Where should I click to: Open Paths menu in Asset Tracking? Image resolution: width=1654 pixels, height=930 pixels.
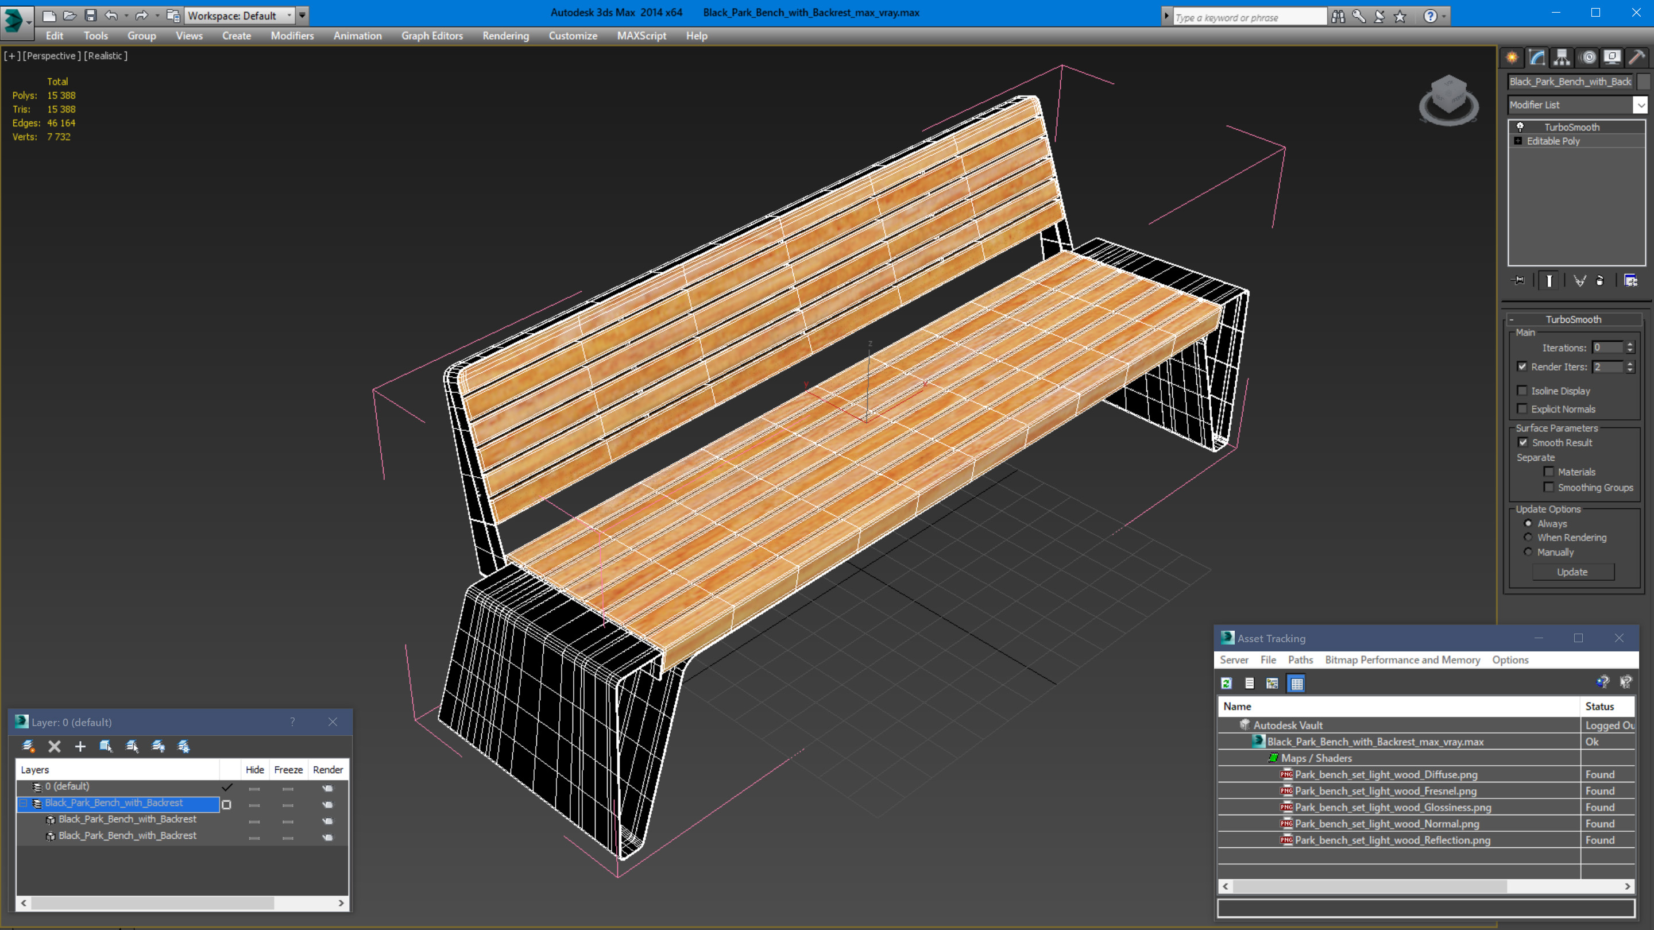[x=1300, y=660]
